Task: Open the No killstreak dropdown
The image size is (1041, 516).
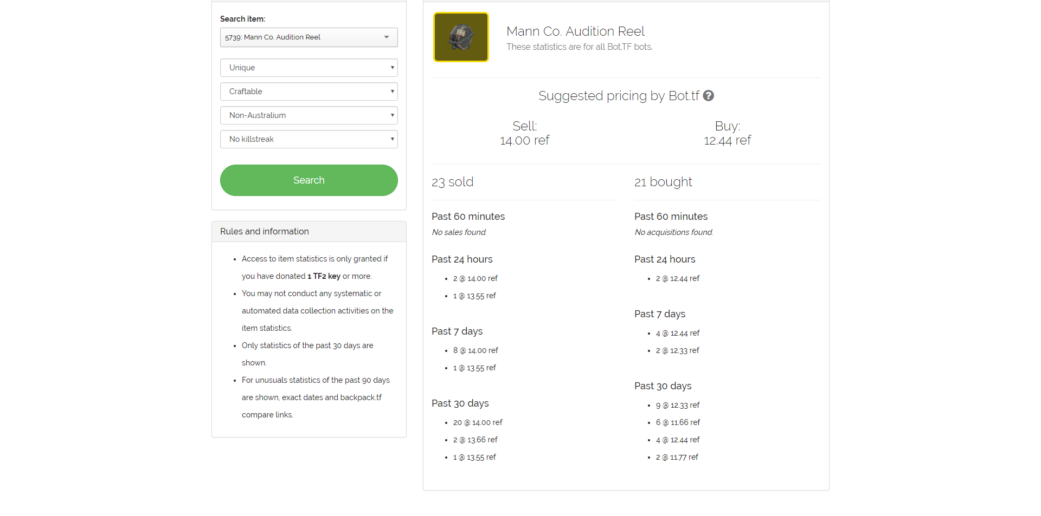Action: [309, 139]
